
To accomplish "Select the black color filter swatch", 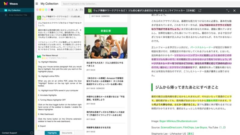I will point(52,10).
